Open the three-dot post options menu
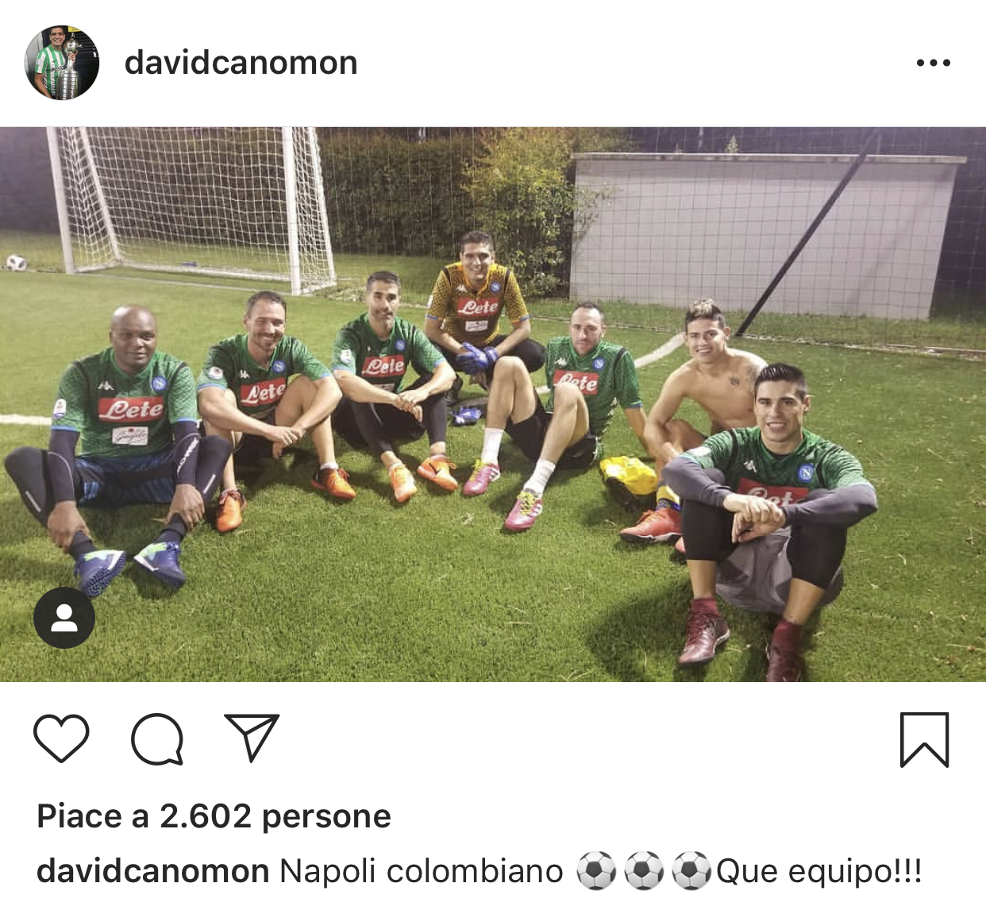This screenshot has width=986, height=910. (x=933, y=63)
